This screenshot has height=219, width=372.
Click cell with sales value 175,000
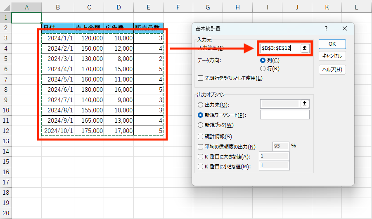click(89, 131)
